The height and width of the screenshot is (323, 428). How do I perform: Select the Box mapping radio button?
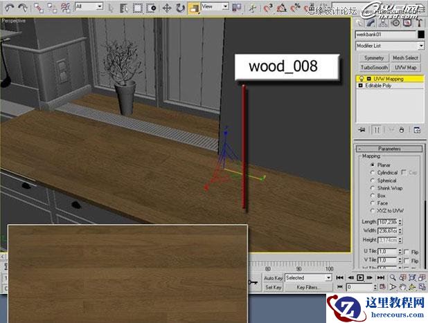pos(373,196)
